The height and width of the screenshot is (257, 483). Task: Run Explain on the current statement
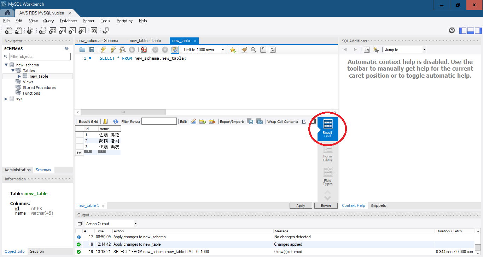click(x=123, y=50)
